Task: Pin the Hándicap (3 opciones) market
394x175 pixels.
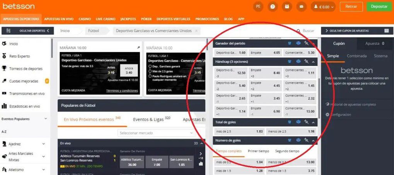Action: (306, 61)
